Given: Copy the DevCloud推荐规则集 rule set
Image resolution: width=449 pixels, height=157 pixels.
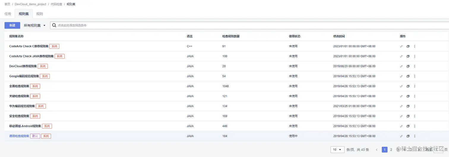Looking at the screenshot, I should [x=408, y=66].
